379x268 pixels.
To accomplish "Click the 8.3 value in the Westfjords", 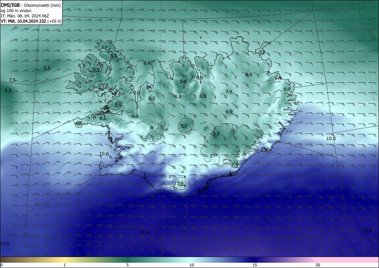I will pos(81,65).
